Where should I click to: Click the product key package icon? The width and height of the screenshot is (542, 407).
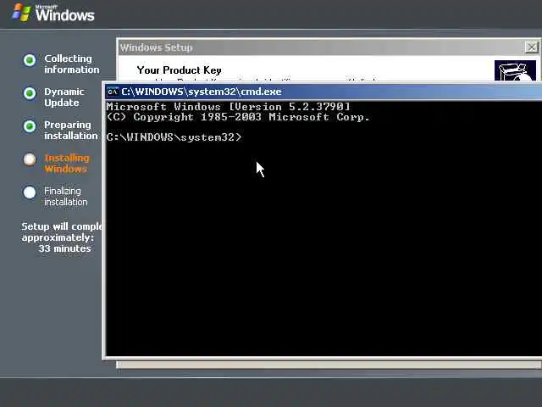tap(515, 70)
